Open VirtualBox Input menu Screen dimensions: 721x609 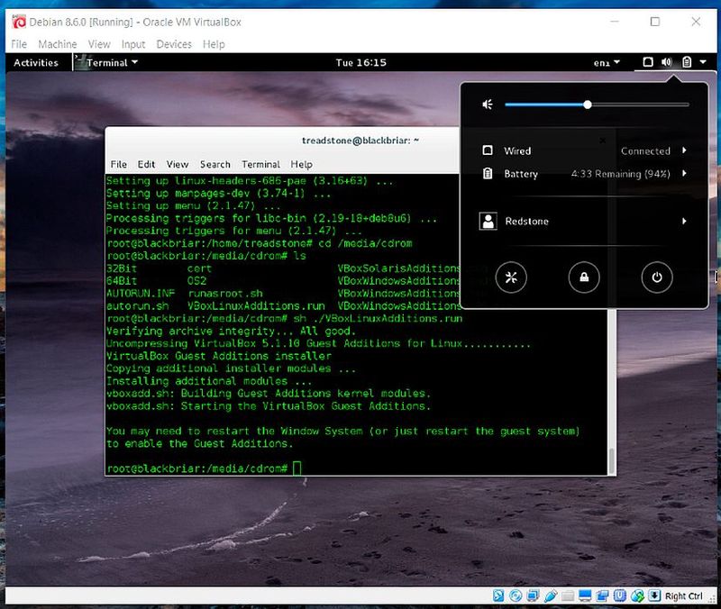point(133,44)
